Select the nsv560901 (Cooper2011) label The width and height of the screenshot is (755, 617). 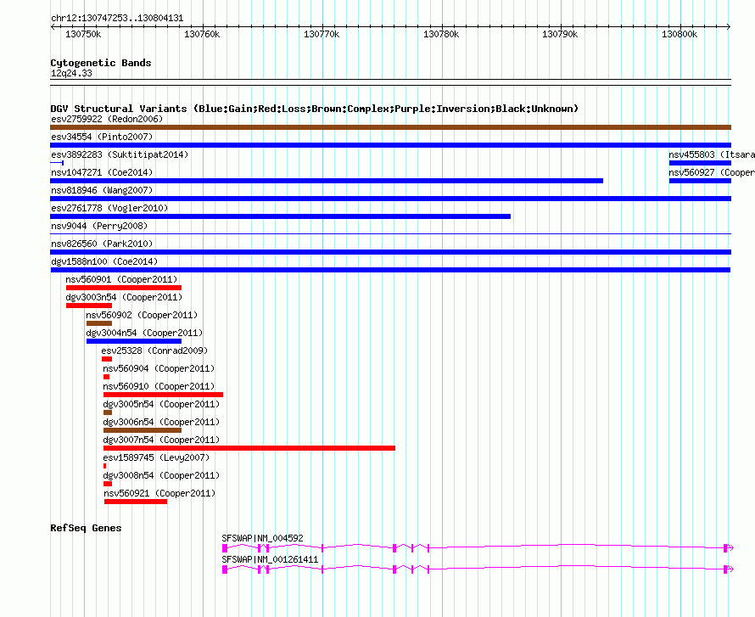[x=122, y=279]
